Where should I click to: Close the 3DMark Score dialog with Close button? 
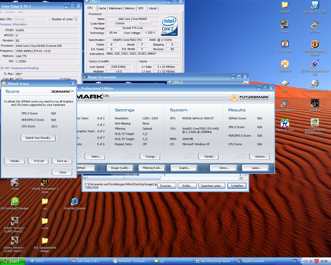point(63,172)
